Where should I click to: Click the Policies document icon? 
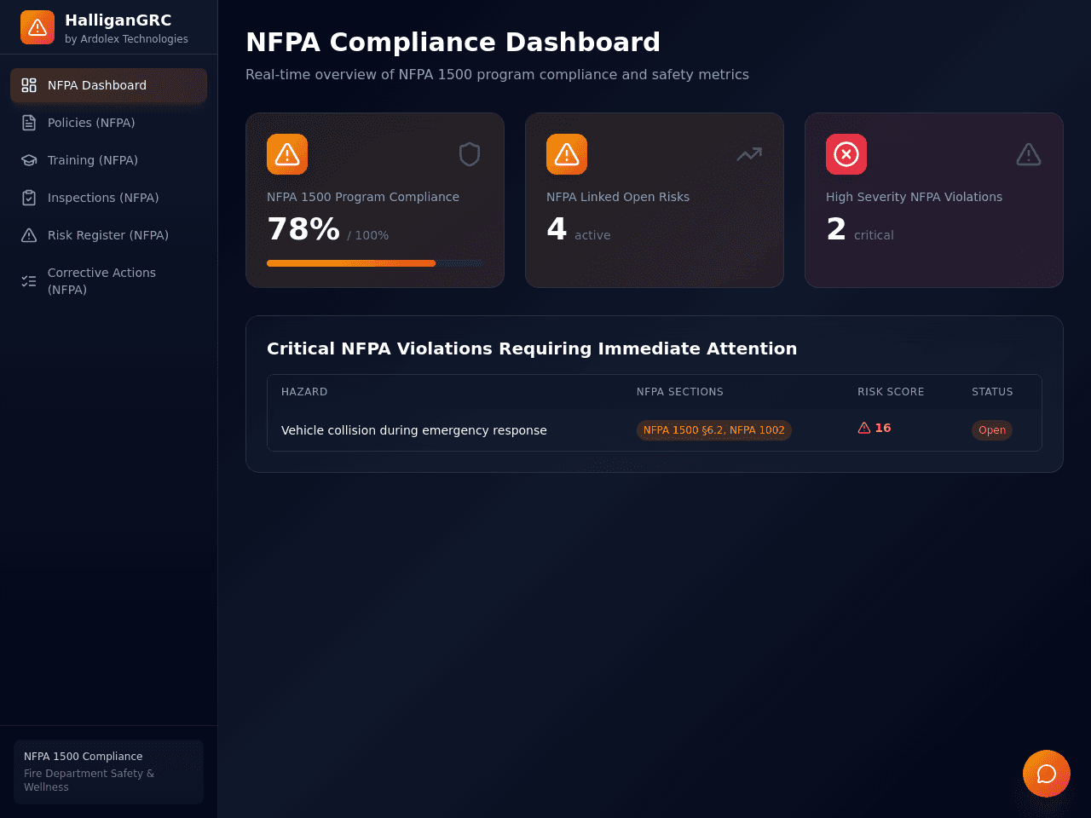(29, 123)
